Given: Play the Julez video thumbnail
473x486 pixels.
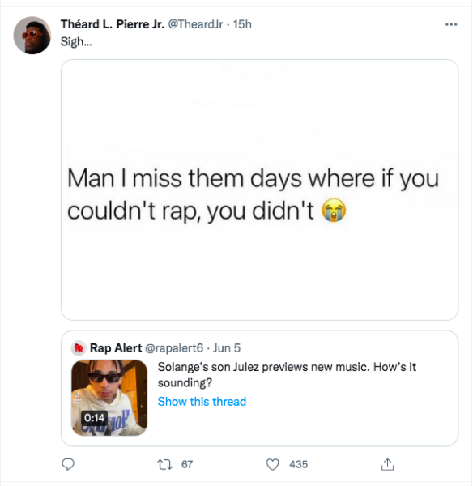Looking at the screenshot, I should [109, 398].
